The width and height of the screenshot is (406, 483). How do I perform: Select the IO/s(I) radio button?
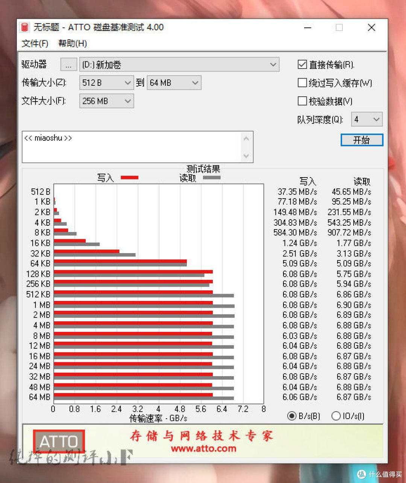coord(336,416)
